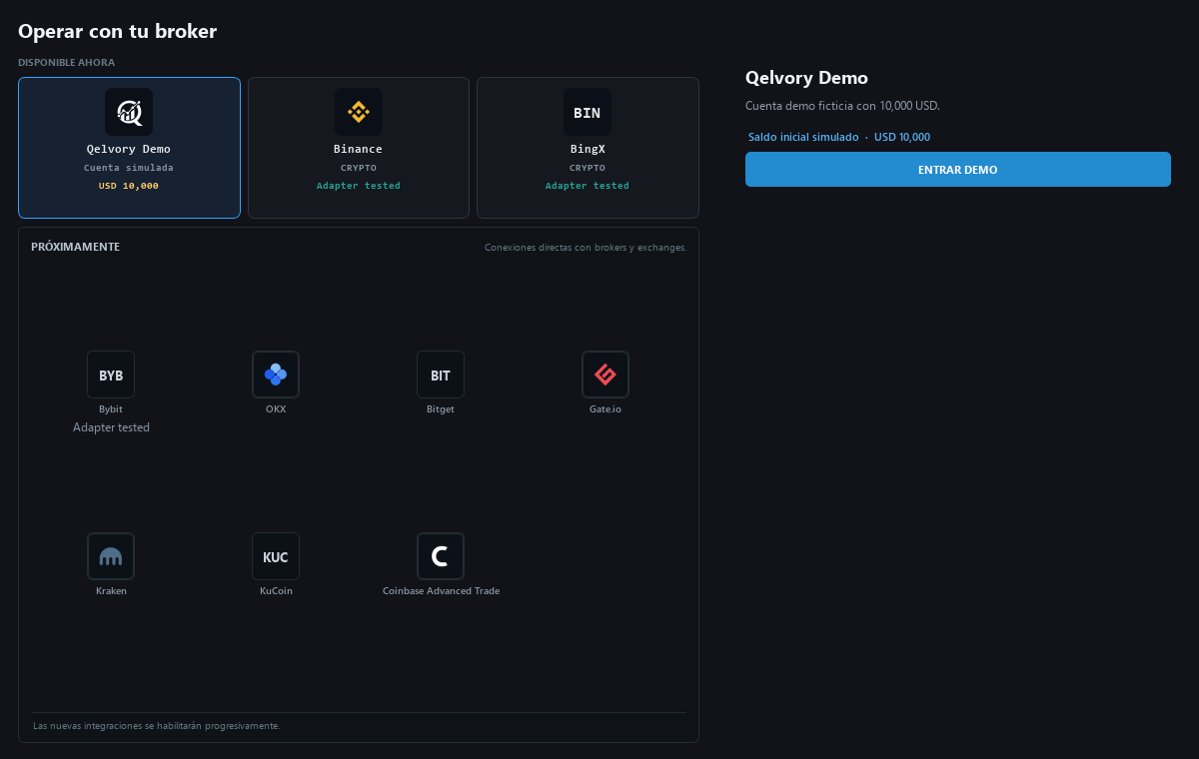Click Cuenta demo ficticia con 10,000 USD text
The height and width of the screenshot is (759, 1199).
[x=842, y=106]
